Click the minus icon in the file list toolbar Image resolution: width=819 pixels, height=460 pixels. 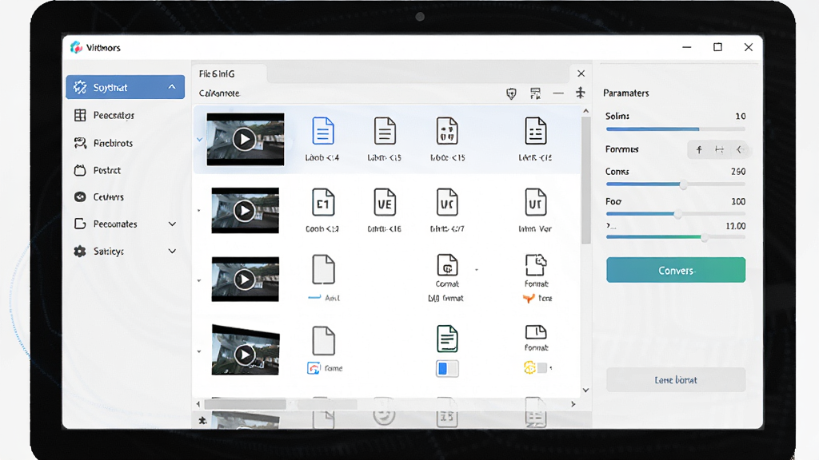tap(558, 93)
